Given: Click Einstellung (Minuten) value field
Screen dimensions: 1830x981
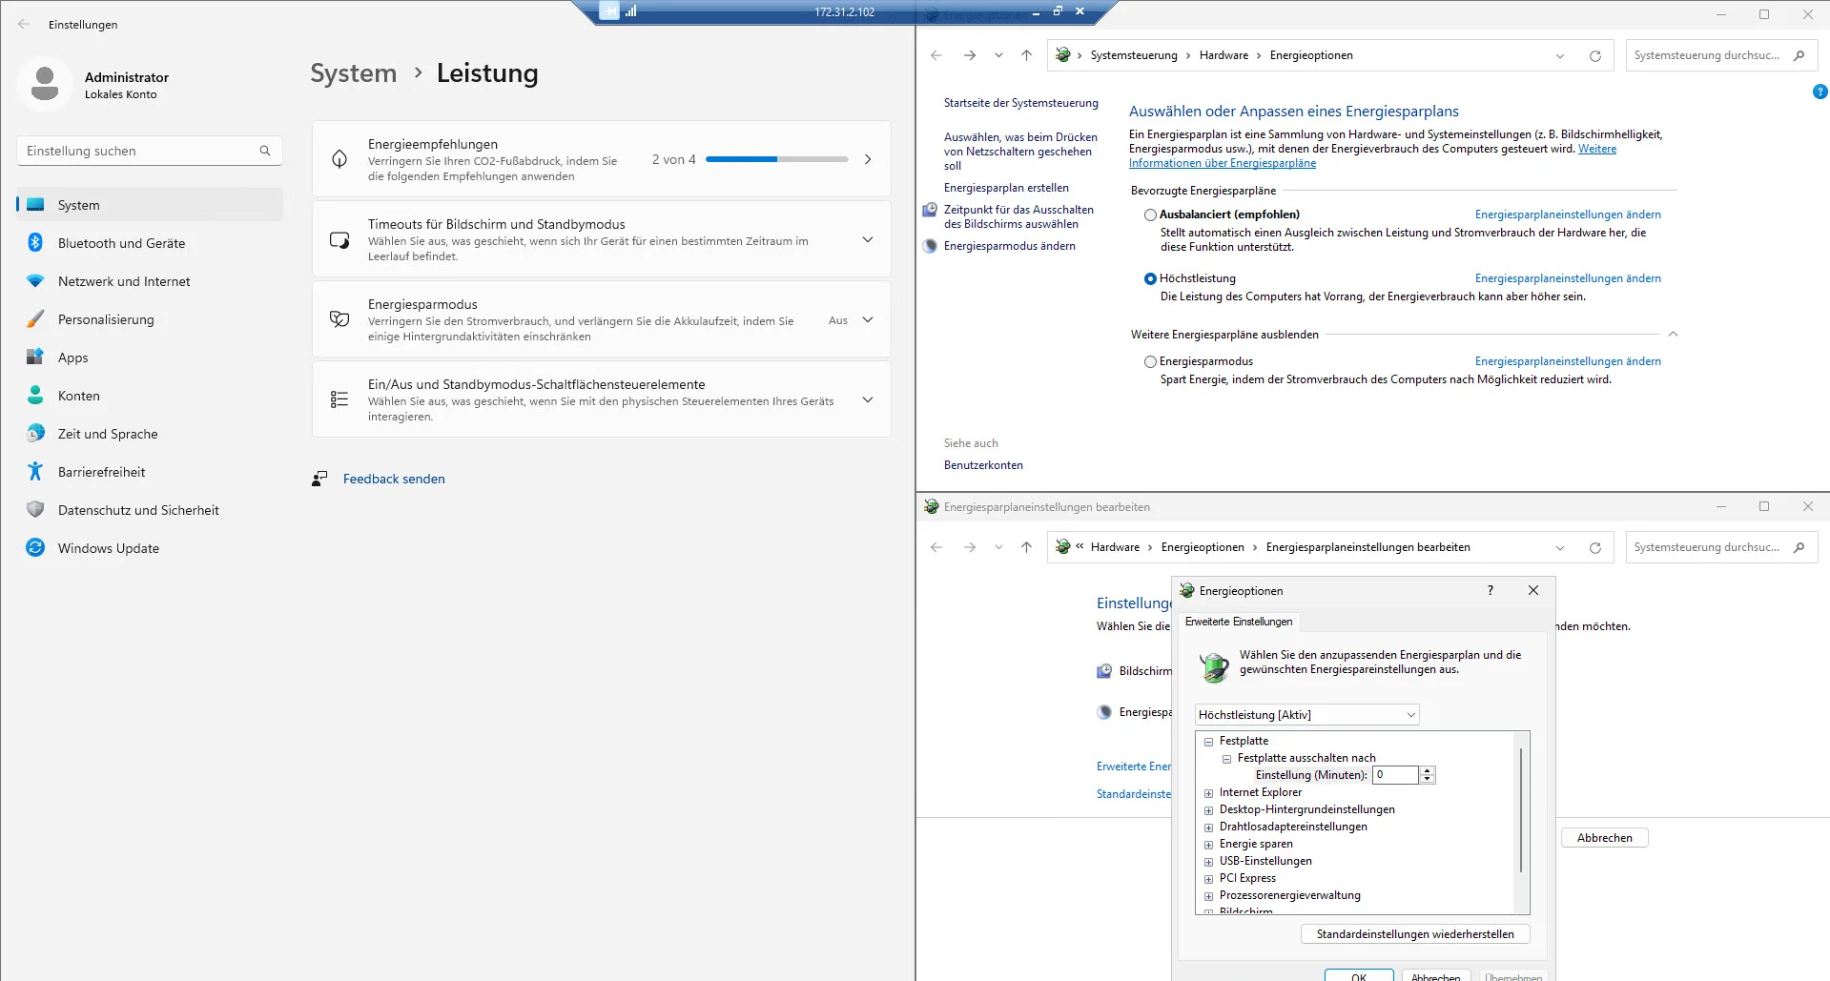Looking at the screenshot, I should 1396,775.
